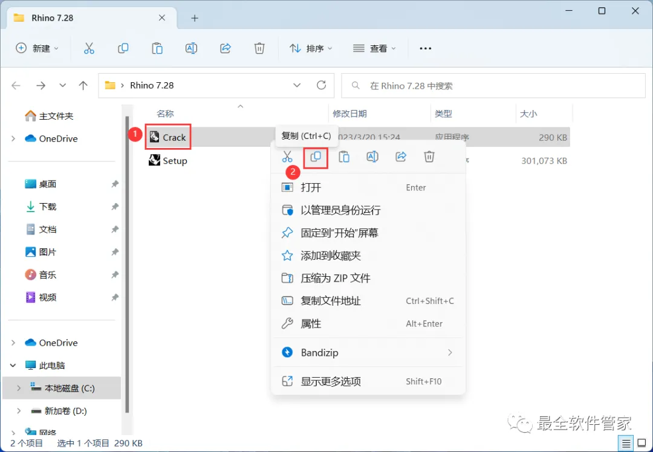The image size is (653, 452).
Task: Open the Bandizip submenu
Action: pyautogui.click(x=368, y=352)
